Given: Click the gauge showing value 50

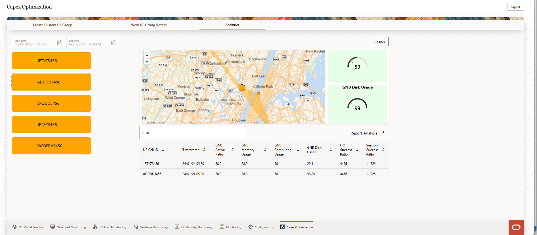Looking at the screenshot, I should click(x=357, y=63).
